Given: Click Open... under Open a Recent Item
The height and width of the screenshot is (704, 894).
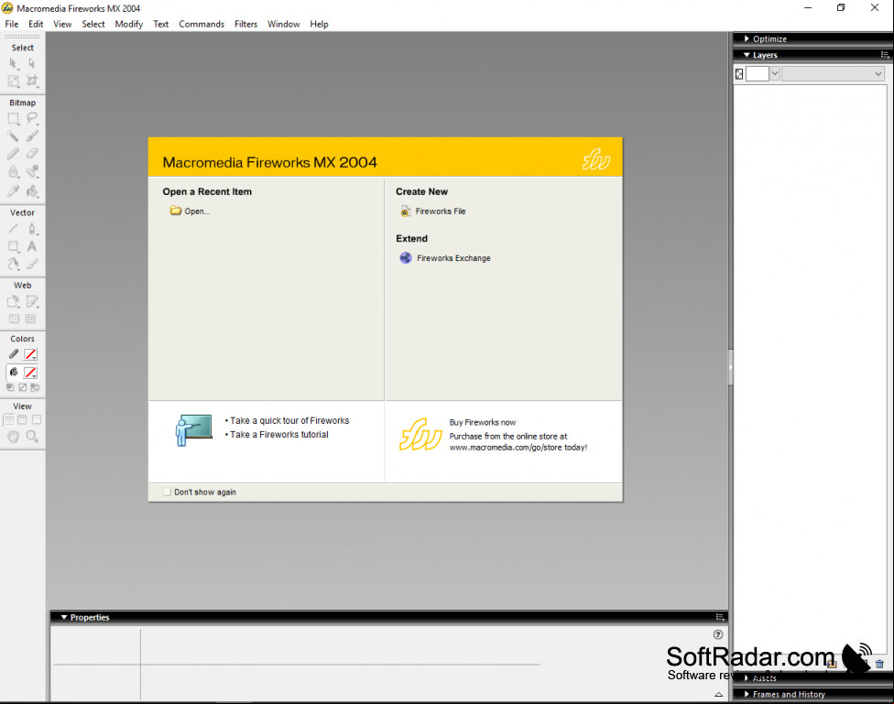Looking at the screenshot, I should click(x=191, y=211).
